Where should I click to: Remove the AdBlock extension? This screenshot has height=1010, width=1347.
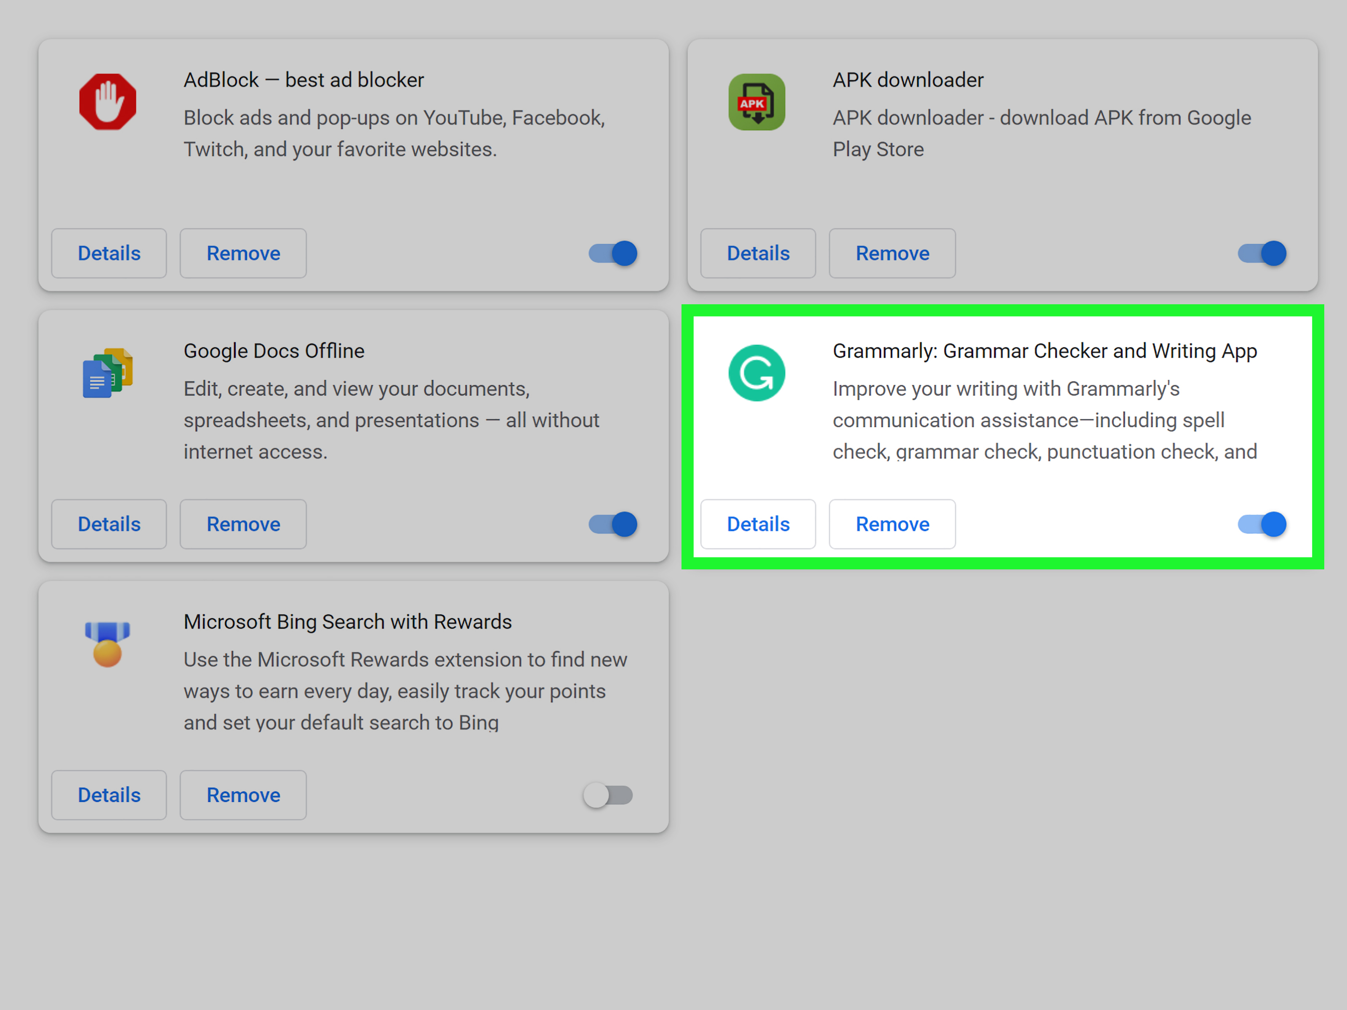click(243, 253)
